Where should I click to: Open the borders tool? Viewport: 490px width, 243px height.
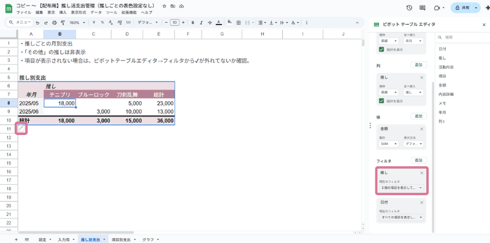click(239, 23)
